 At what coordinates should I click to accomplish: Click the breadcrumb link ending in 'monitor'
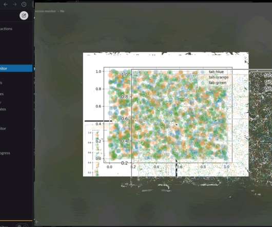click(x=46, y=11)
